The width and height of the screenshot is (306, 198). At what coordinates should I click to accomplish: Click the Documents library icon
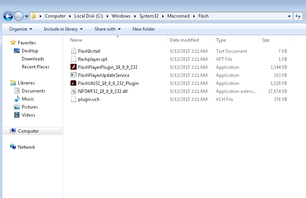coord(17,91)
